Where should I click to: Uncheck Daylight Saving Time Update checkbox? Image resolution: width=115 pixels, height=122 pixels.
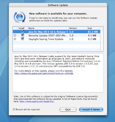[x=23, y=39]
